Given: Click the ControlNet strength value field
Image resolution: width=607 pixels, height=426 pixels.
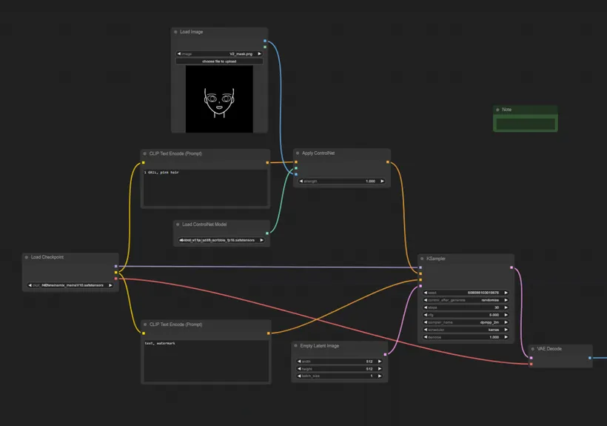Looking at the screenshot, I should point(341,181).
